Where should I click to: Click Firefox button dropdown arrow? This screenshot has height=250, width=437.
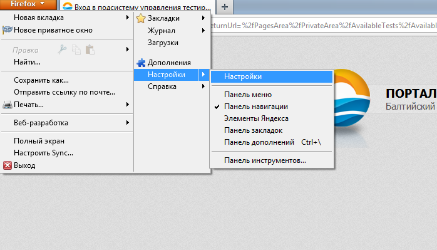(43, 4)
